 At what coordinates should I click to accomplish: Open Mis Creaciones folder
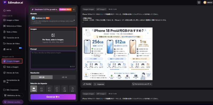point(11,90)
